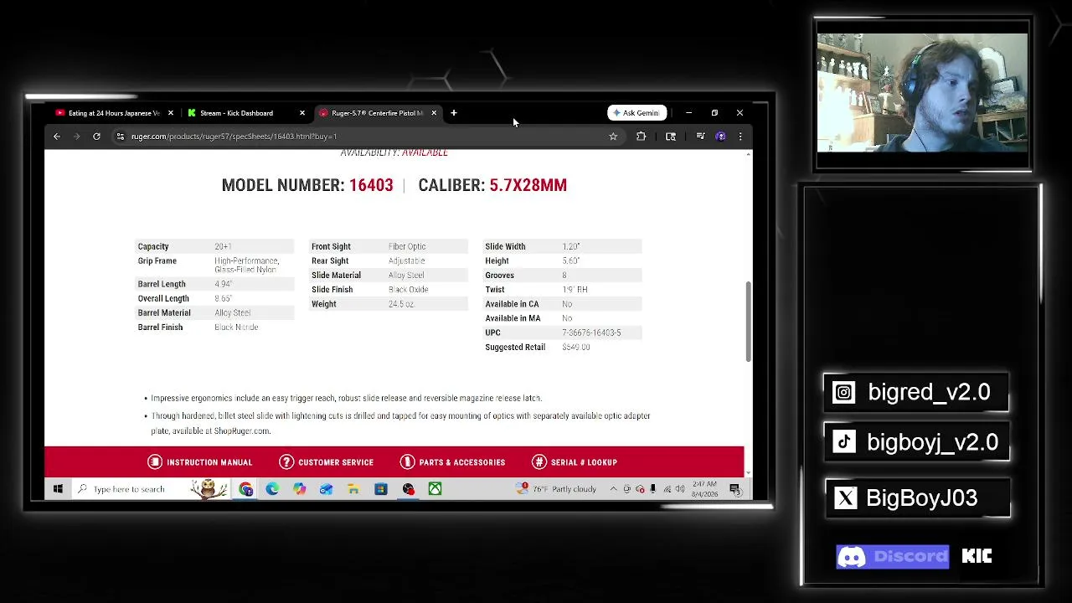This screenshot has width=1072, height=603.
Task: Close the Kick Dashboard tab
Action: 302,113
